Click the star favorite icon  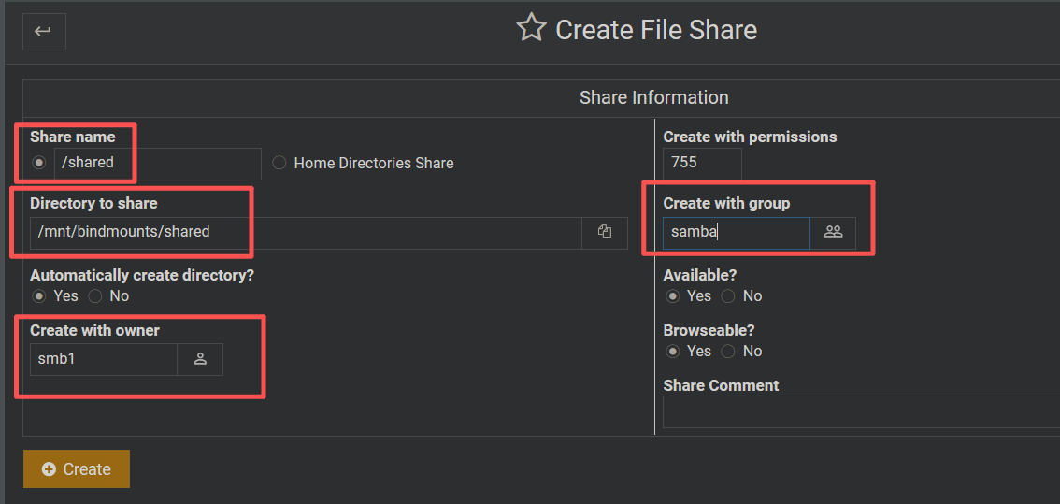(531, 29)
